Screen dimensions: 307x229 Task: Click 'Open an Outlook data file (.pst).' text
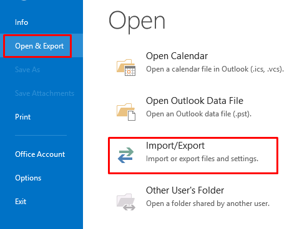(198, 114)
